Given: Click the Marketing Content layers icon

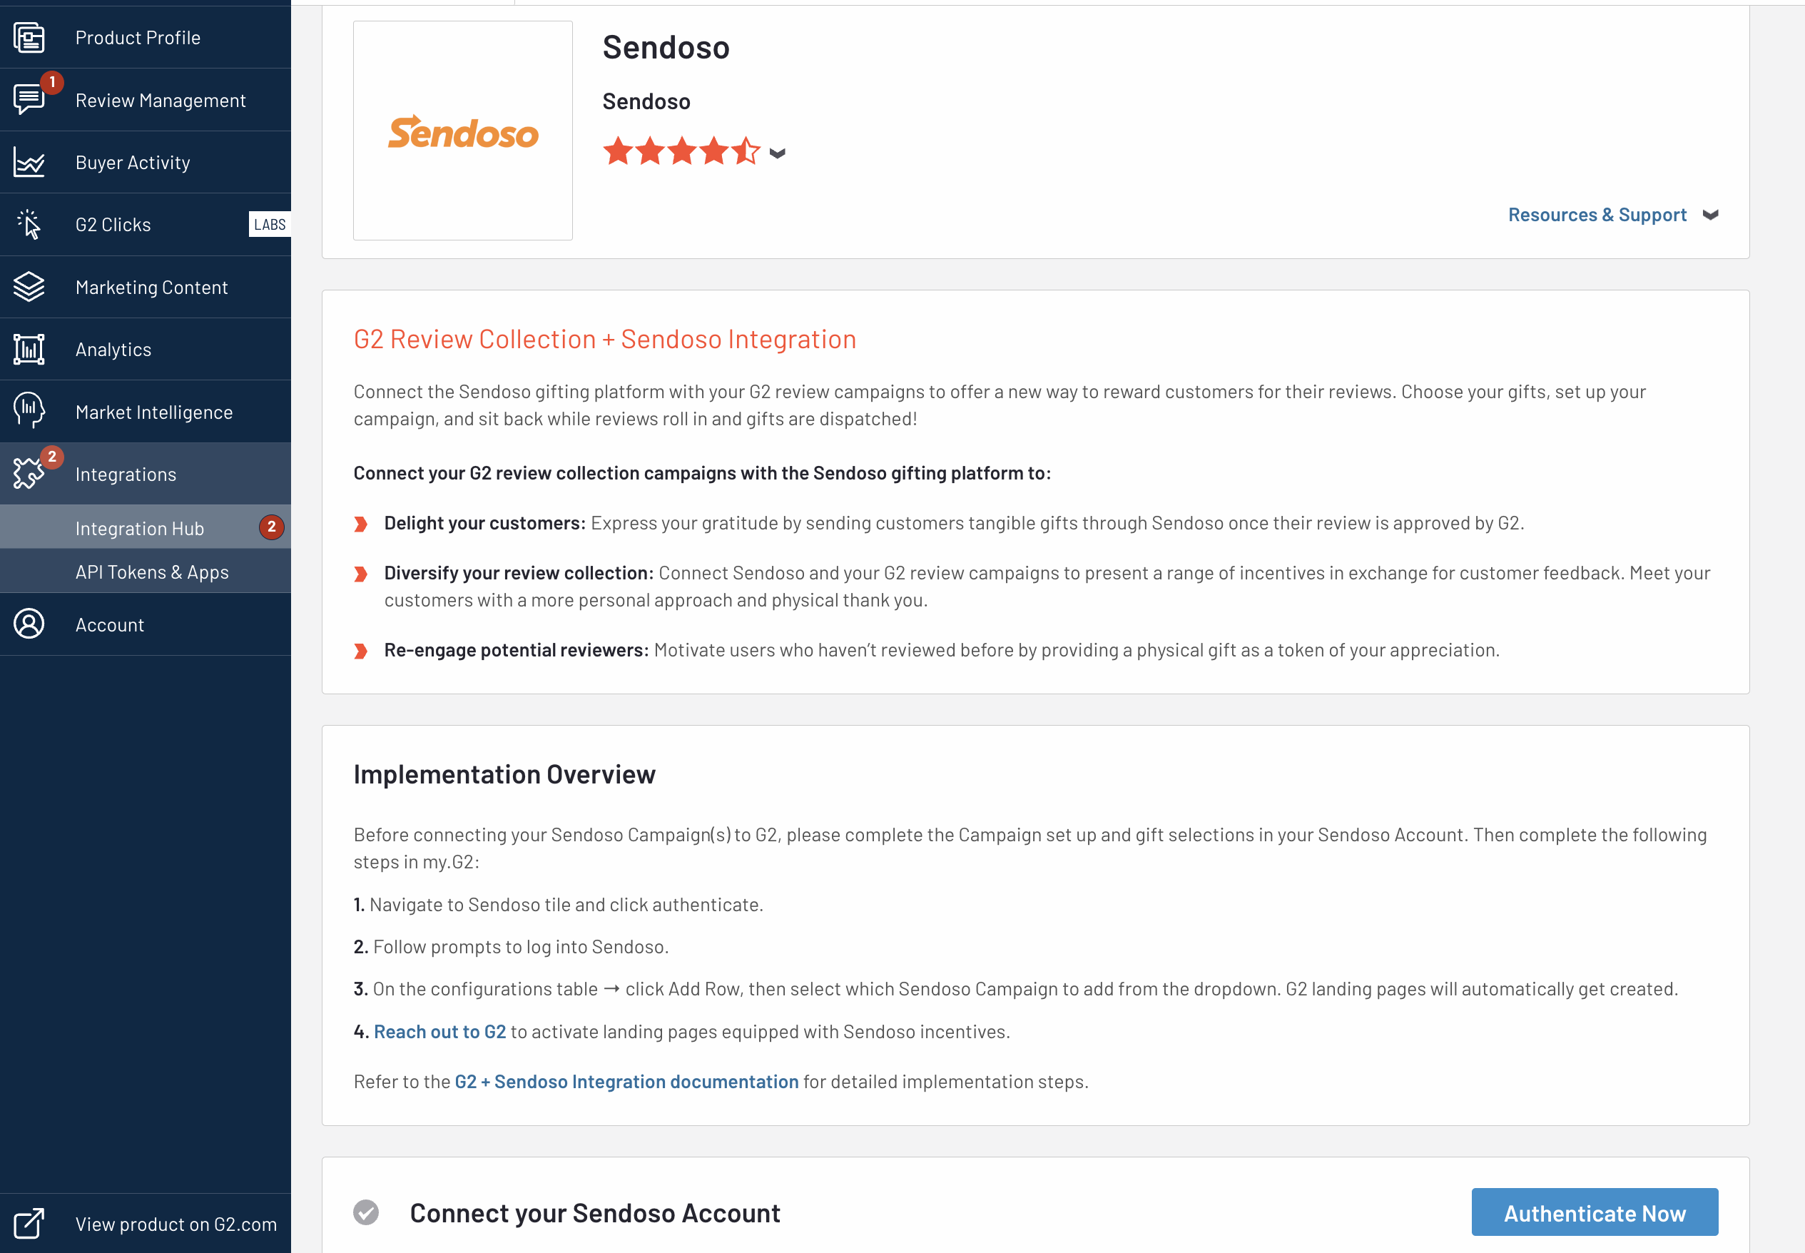Looking at the screenshot, I should tap(29, 288).
